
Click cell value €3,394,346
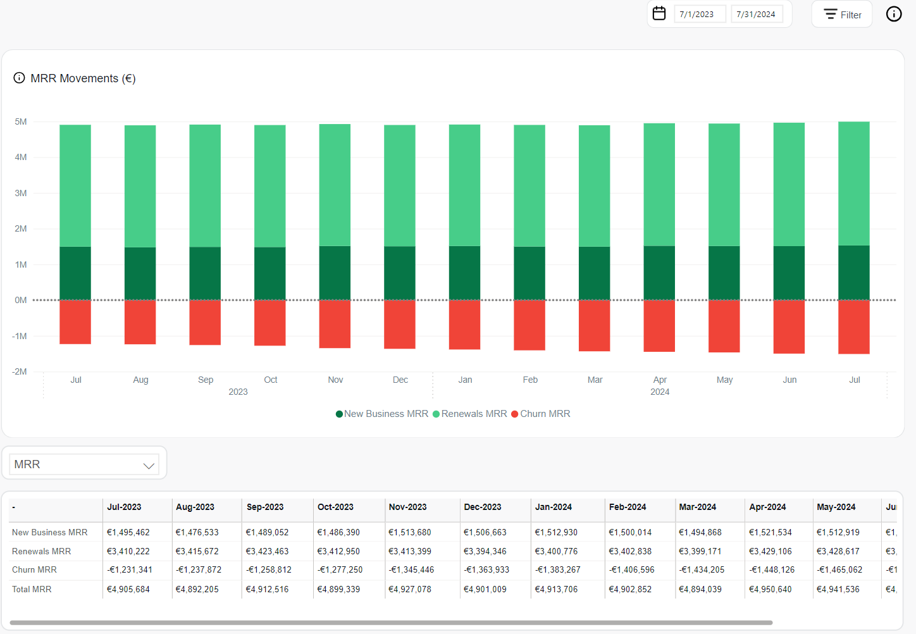(x=485, y=551)
